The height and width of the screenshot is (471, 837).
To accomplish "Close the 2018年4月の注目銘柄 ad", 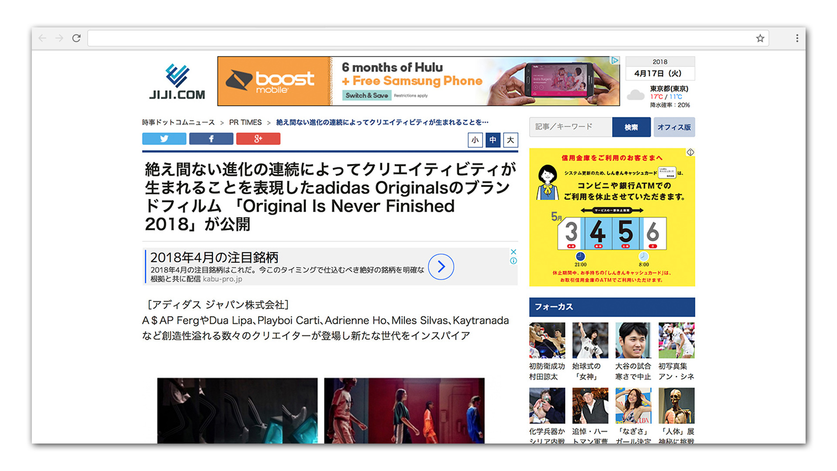I will pyautogui.click(x=514, y=252).
